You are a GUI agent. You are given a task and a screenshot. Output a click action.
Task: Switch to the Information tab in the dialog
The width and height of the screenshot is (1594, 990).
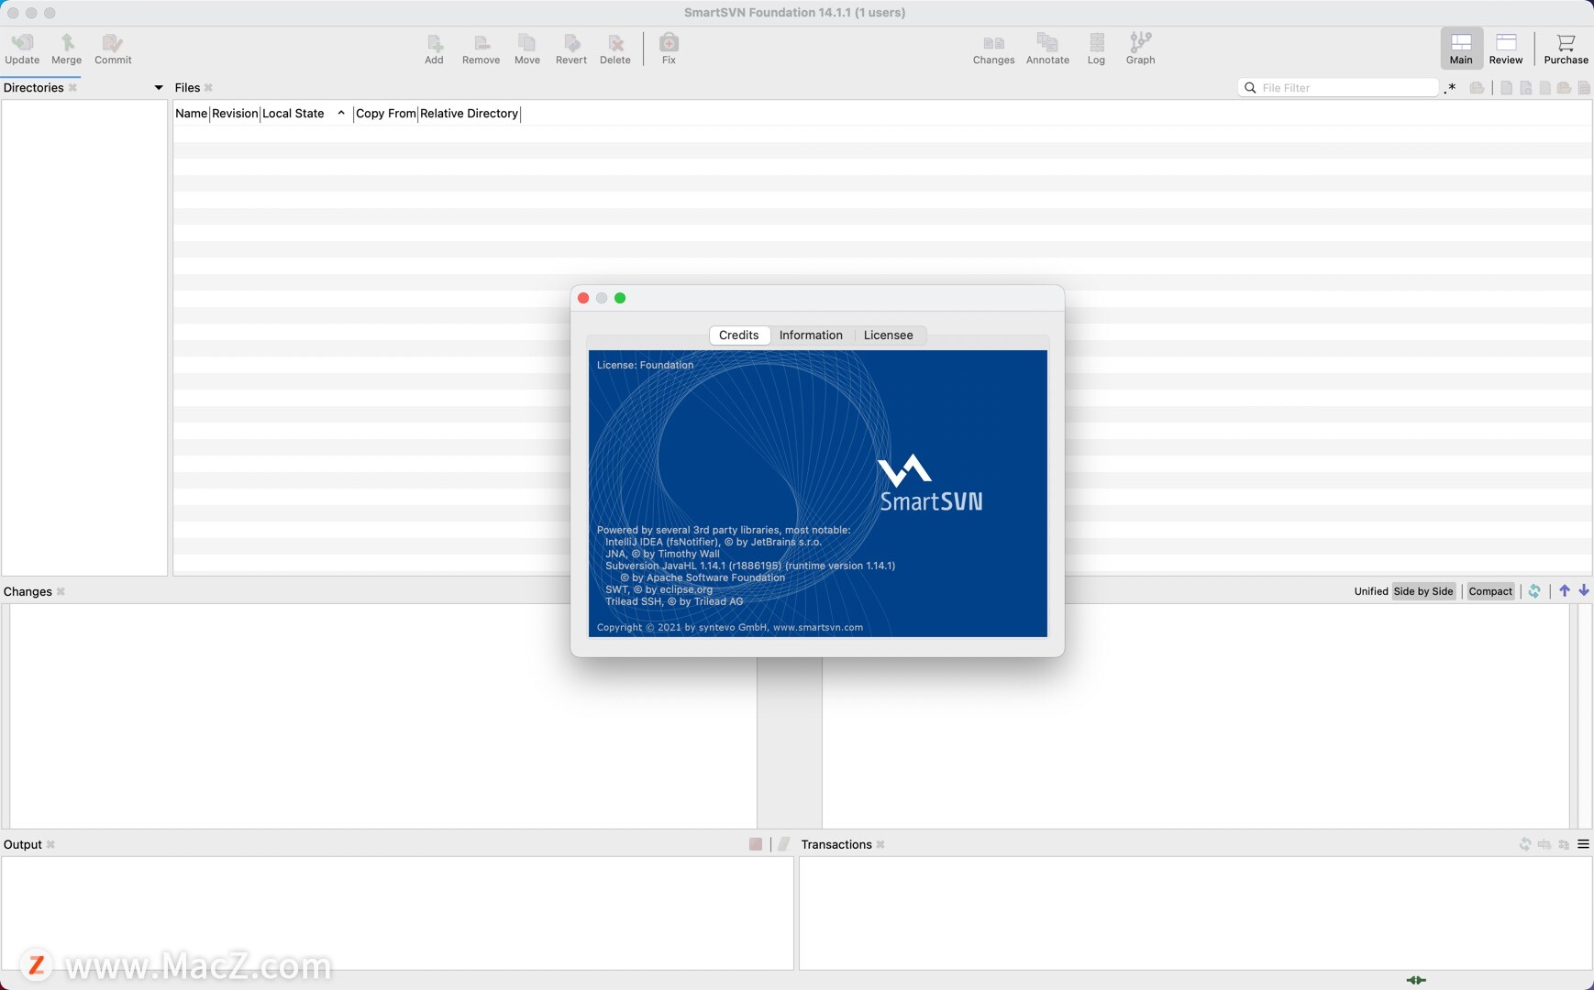point(811,335)
